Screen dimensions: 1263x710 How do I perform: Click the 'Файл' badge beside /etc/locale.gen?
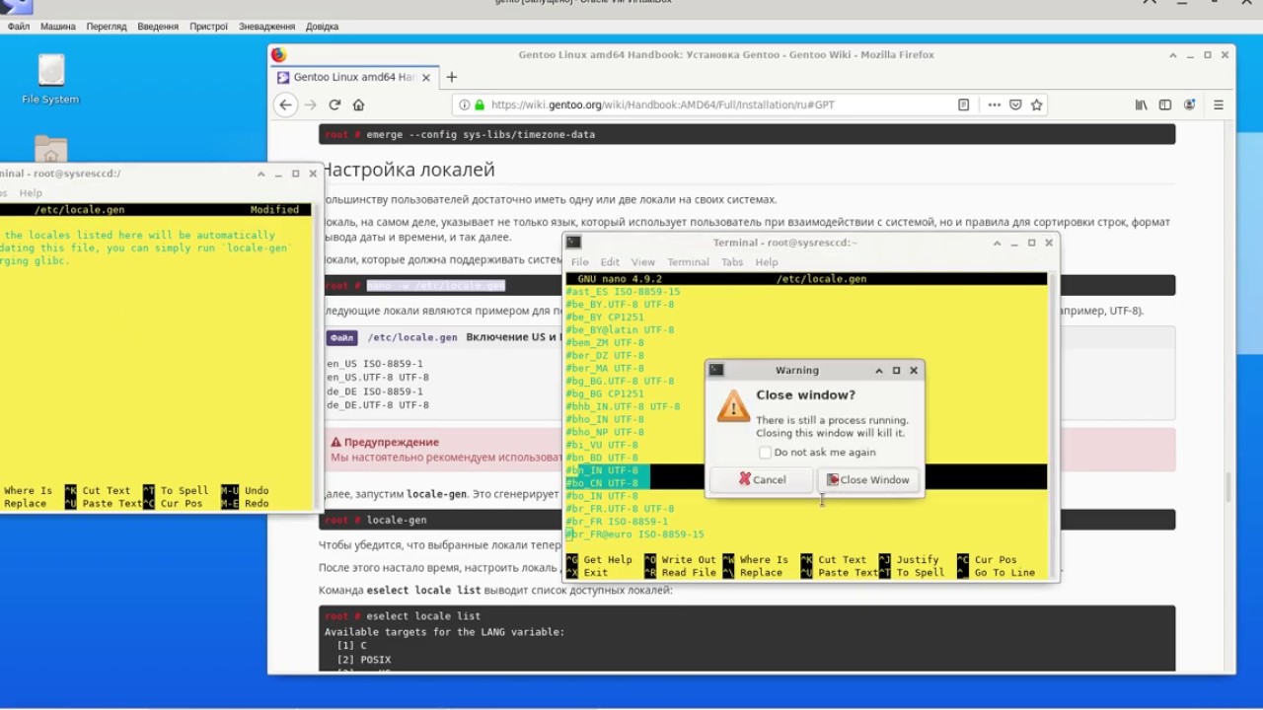[342, 337]
